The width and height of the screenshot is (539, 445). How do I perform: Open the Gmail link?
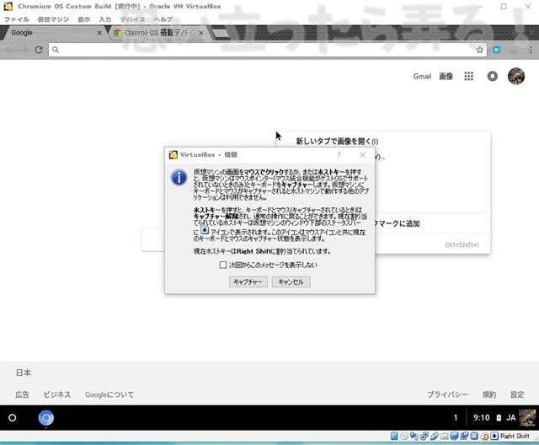pyautogui.click(x=422, y=77)
